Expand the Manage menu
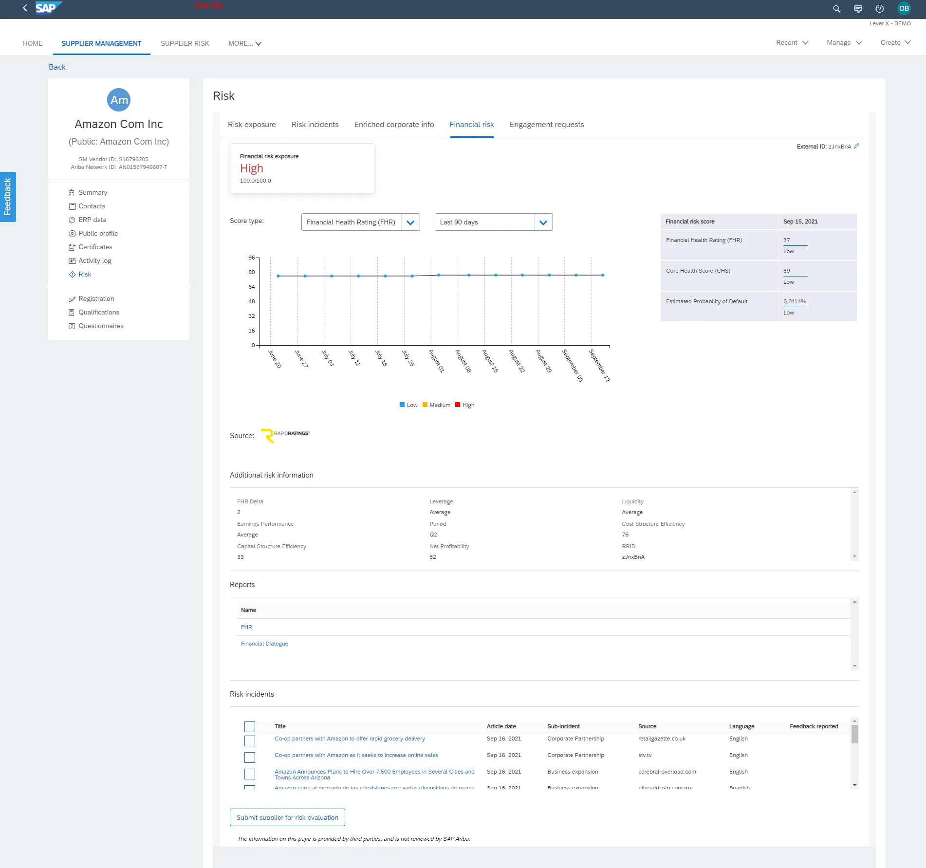Image resolution: width=926 pixels, height=868 pixels. [844, 43]
